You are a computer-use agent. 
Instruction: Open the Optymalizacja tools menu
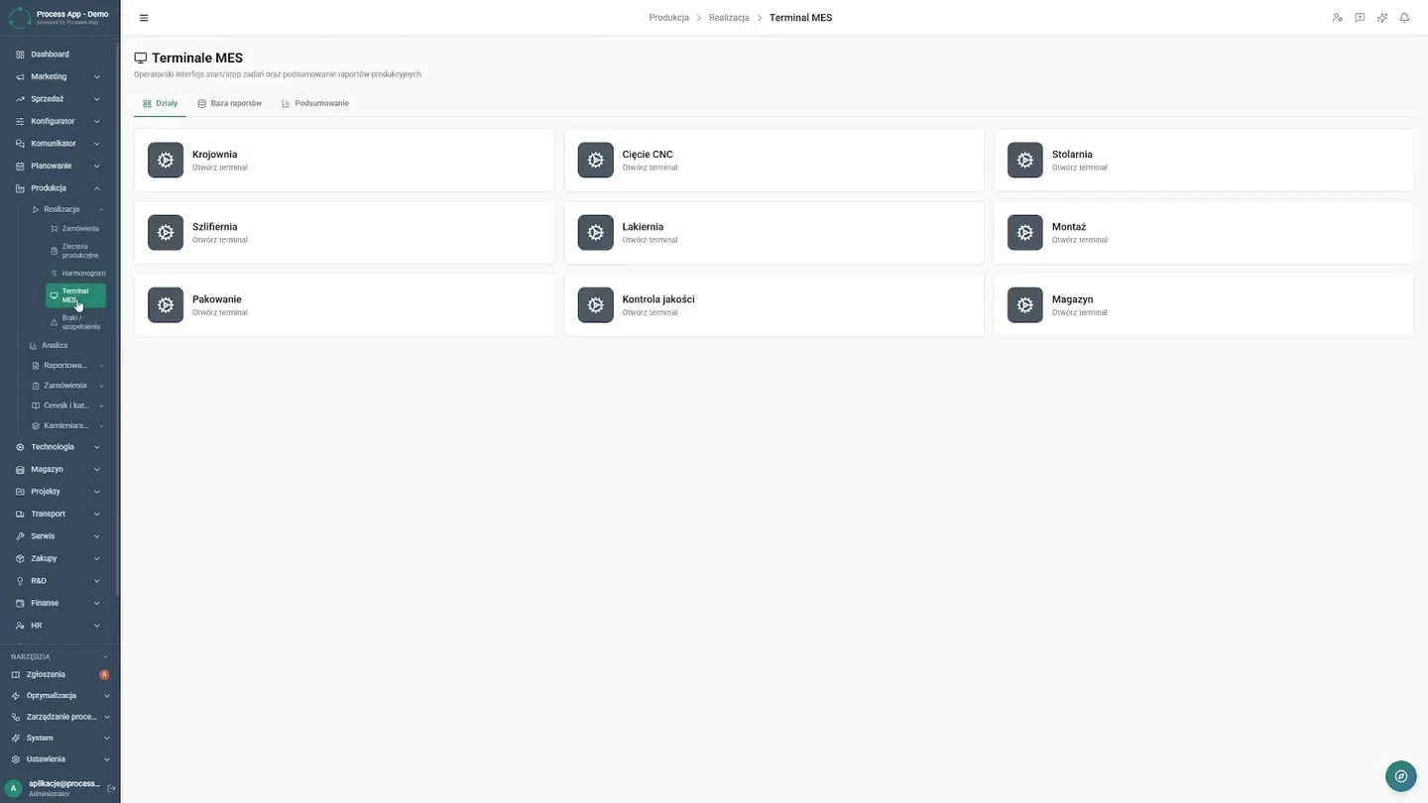coord(59,696)
